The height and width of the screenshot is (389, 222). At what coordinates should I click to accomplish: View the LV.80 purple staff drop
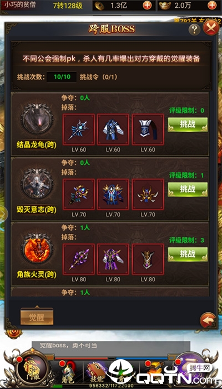(x=79, y=260)
